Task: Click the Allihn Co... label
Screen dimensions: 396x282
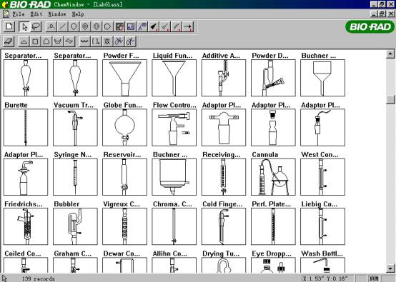Action: point(170,253)
